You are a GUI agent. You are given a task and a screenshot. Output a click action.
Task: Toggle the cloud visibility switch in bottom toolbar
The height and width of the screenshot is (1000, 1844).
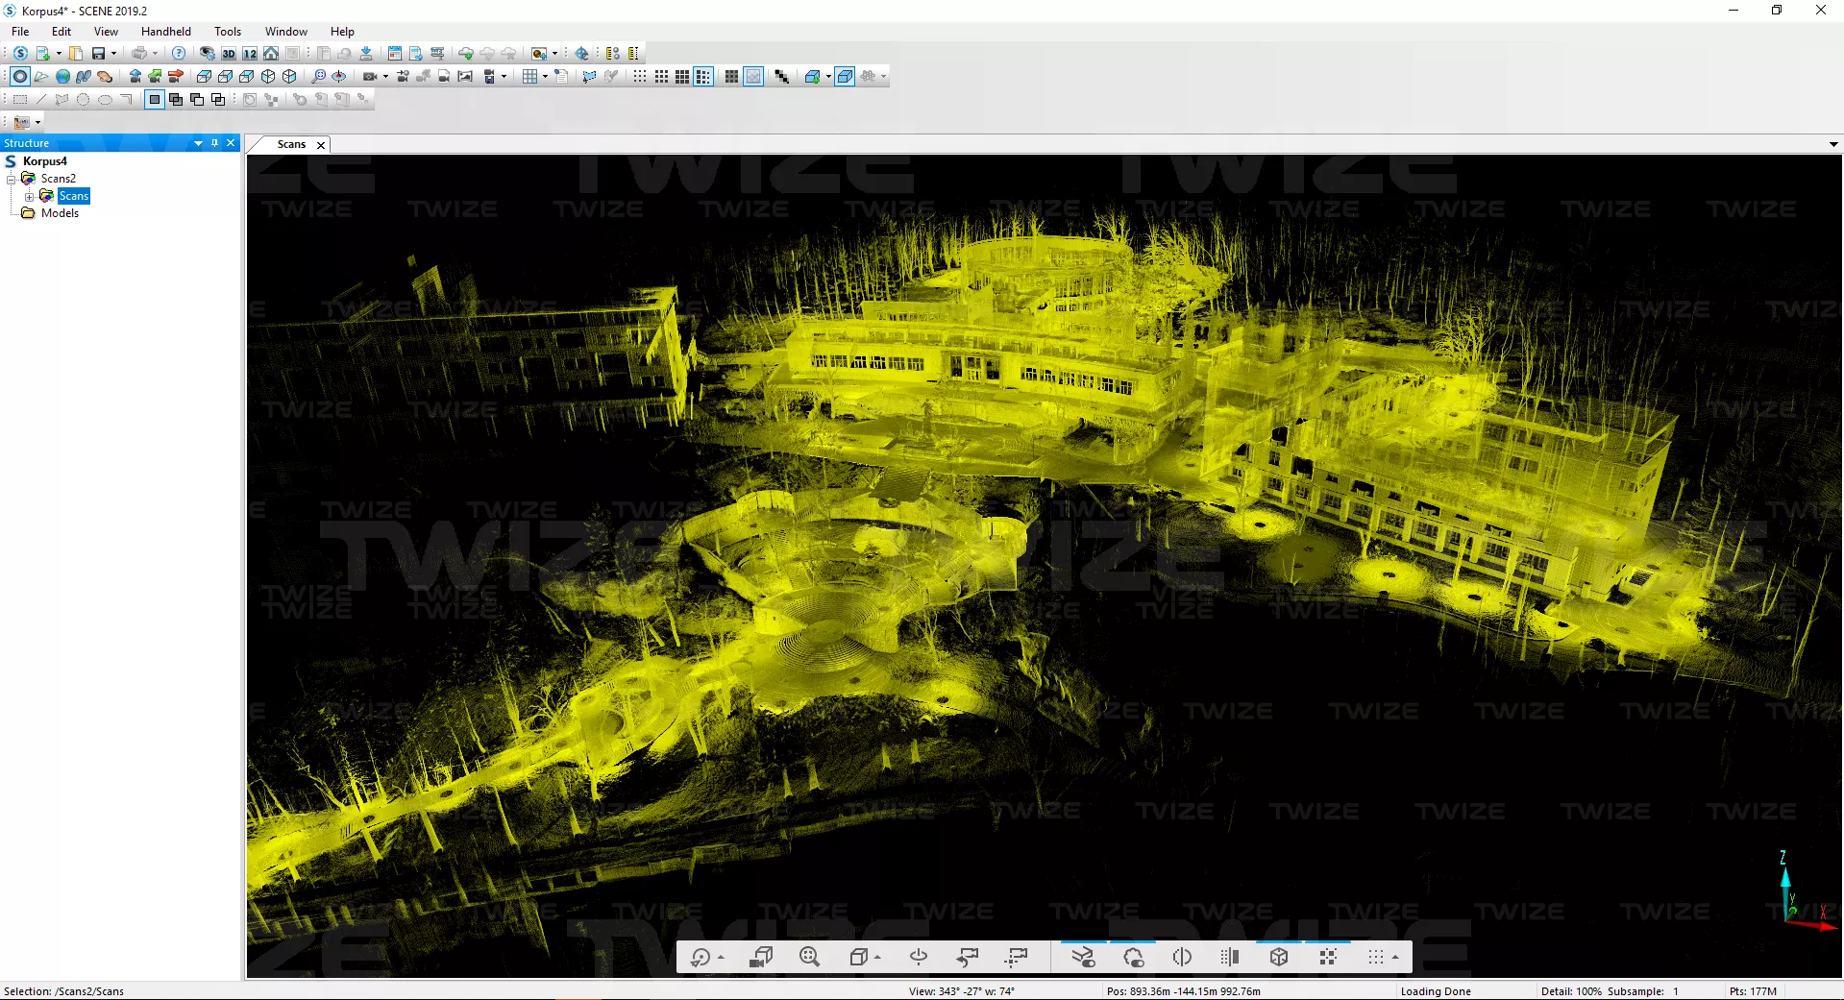click(1133, 957)
